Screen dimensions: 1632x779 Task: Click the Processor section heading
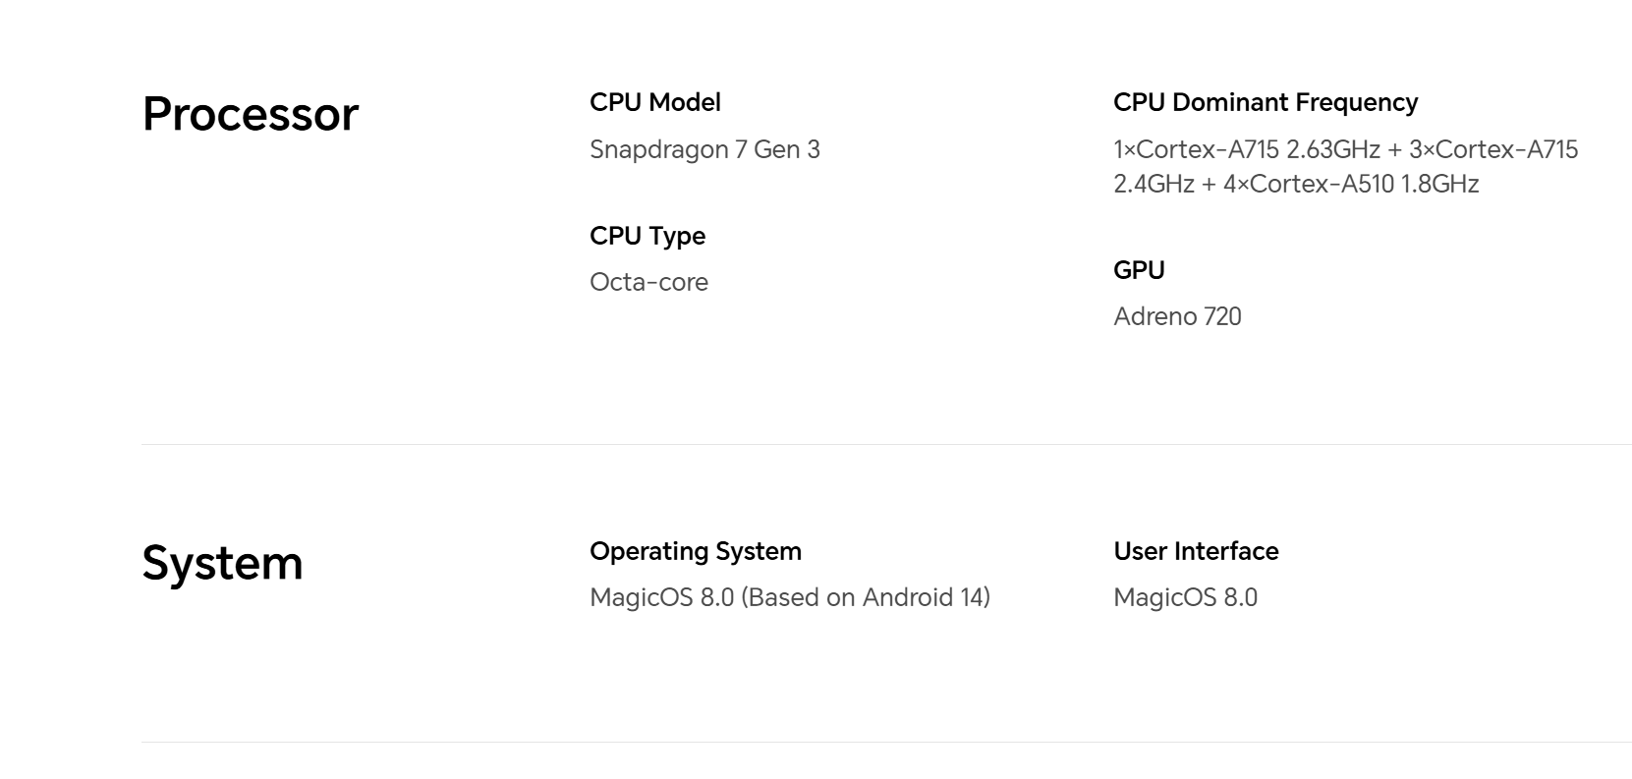[251, 114]
